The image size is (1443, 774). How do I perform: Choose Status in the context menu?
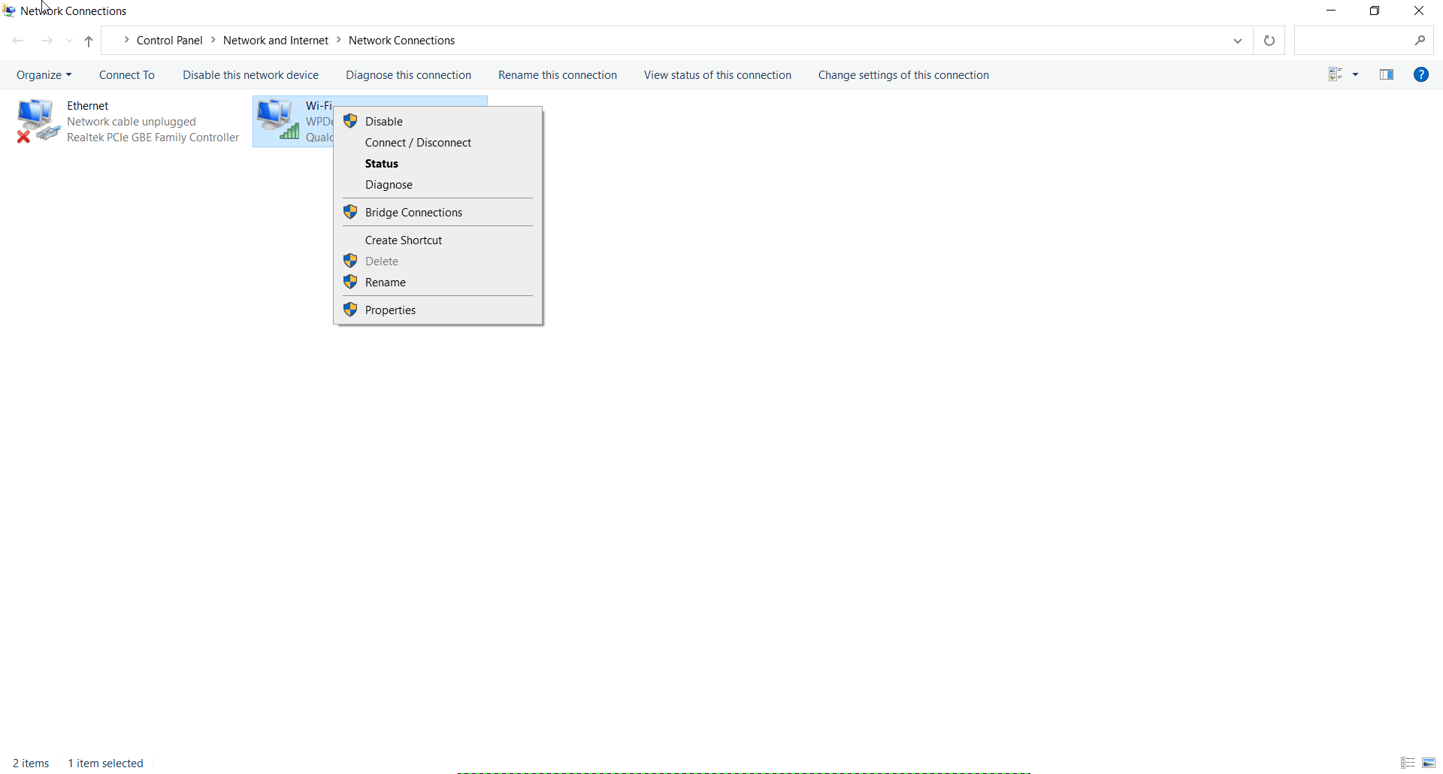click(437, 164)
